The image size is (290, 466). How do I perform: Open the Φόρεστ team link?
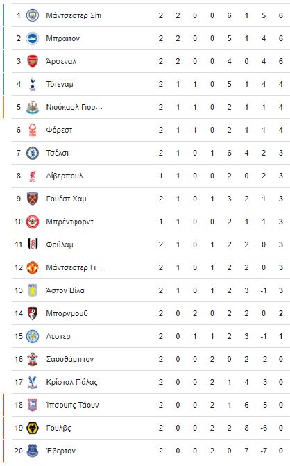pyautogui.click(x=59, y=130)
